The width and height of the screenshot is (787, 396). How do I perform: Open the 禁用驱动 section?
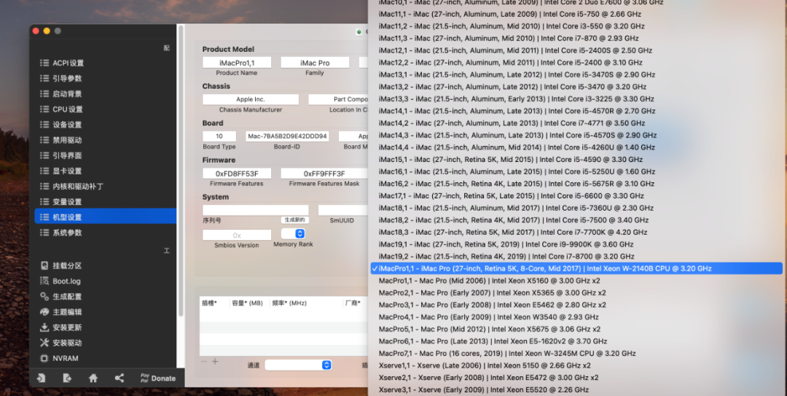coord(106,140)
